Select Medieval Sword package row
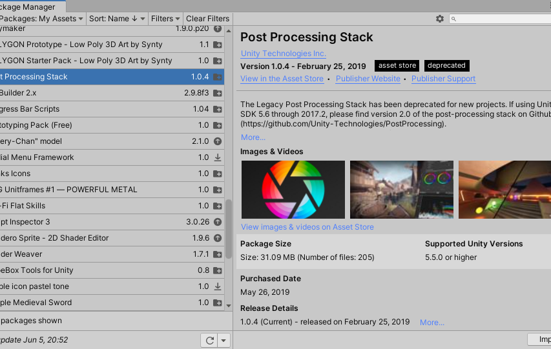Viewport: 551px width, 349px height. (112, 303)
